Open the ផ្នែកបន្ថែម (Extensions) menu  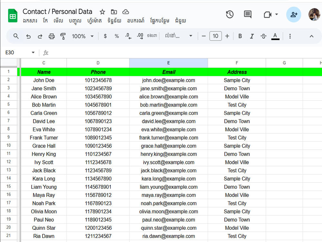point(160,21)
